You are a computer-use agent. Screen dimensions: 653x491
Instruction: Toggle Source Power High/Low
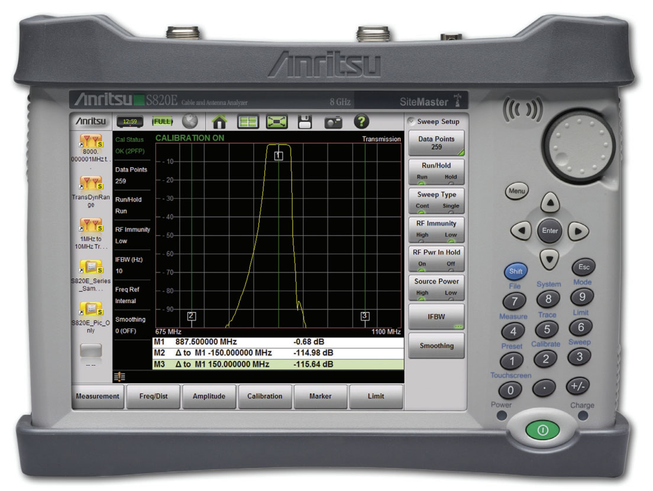click(x=437, y=288)
